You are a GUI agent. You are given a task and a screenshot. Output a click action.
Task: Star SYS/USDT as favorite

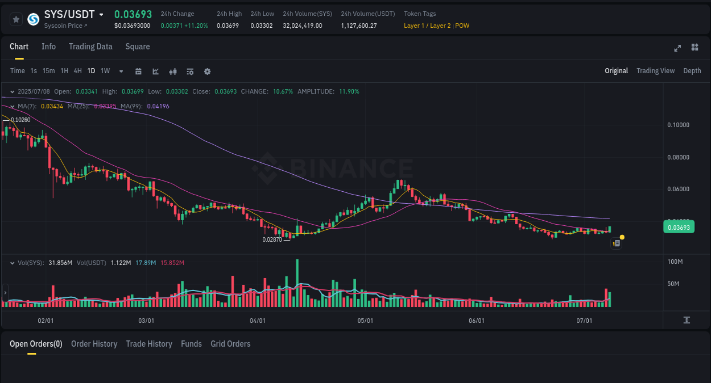tap(16, 19)
